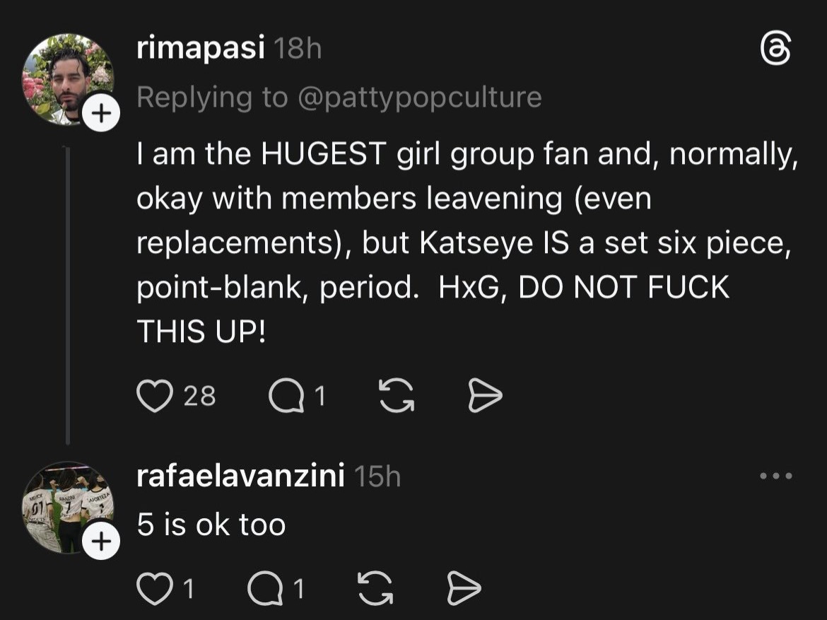
Task: Tap the Threads logo icon
Action: pyautogui.click(x=775, y=51)
